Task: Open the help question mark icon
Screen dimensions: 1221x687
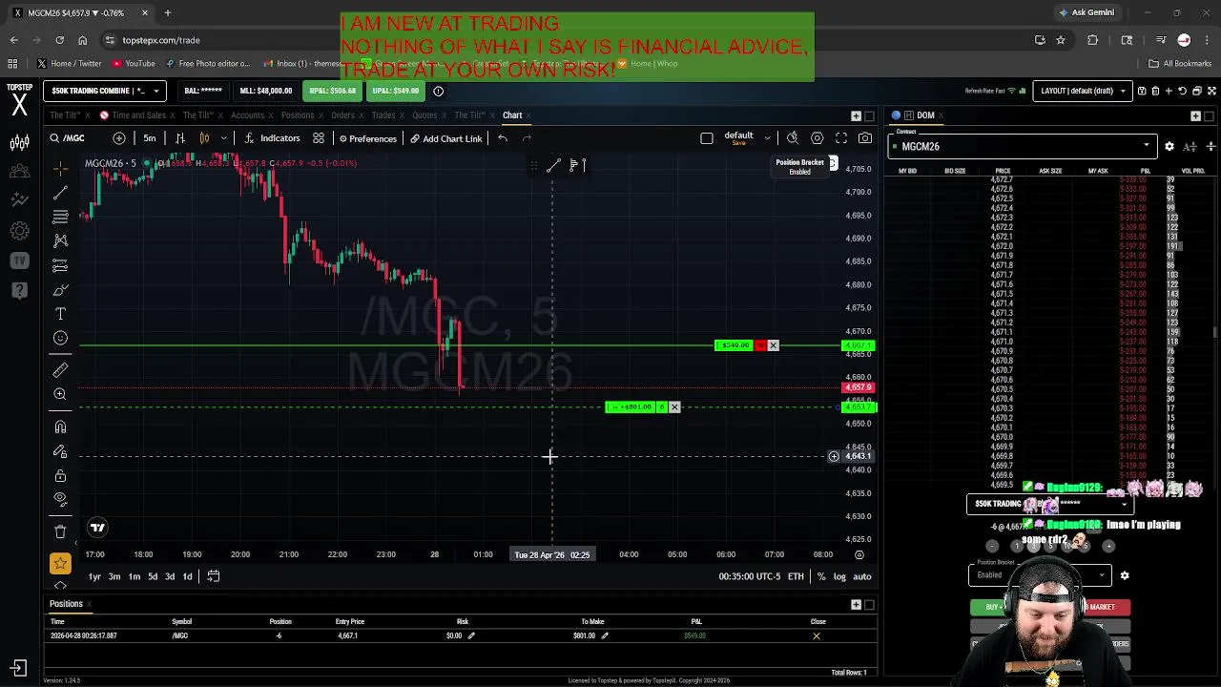Action: [19, 290]
